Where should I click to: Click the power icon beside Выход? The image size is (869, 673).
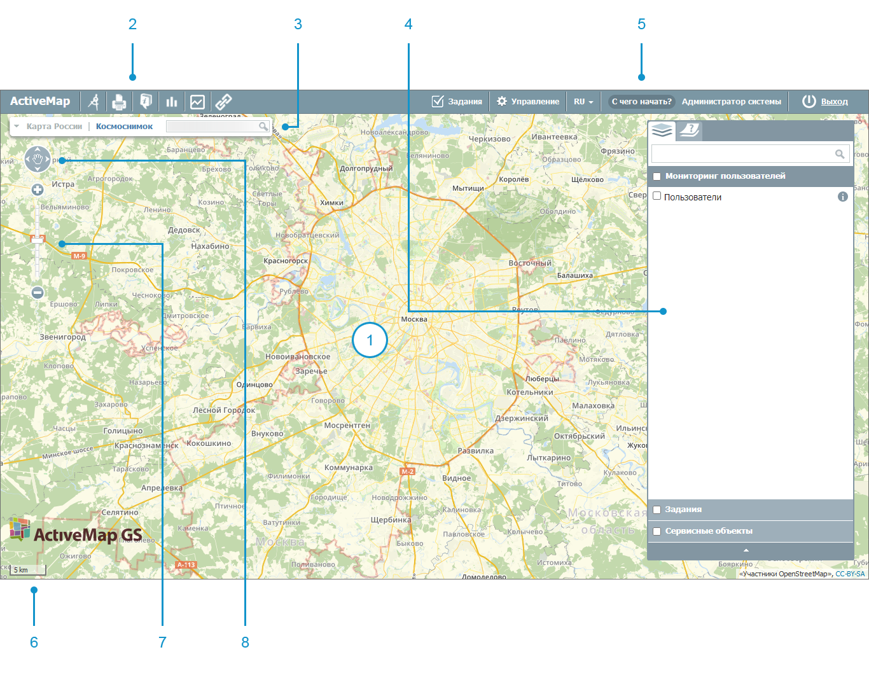[809, 101]
